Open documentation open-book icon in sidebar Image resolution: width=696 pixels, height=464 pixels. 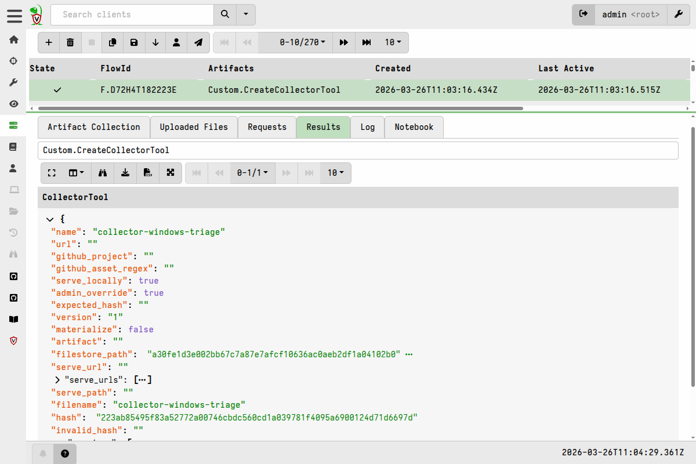(x=14, y=319)
